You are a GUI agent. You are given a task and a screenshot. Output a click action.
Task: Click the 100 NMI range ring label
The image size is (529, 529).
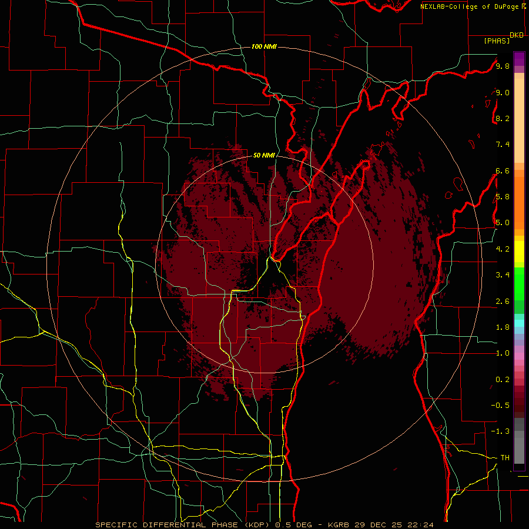264,46
